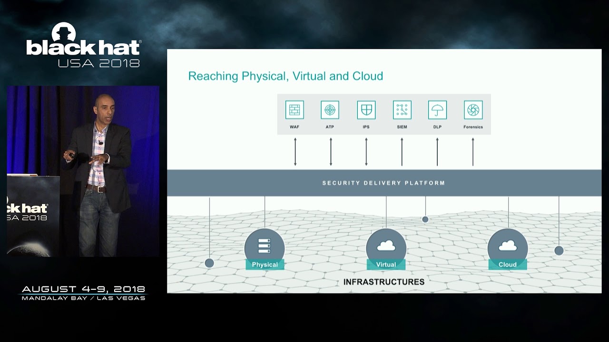
Task: Click the Mandalay Bay / Las Vegas text
Action: (x=83, y=298)
